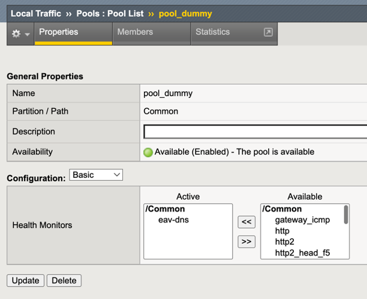367x299 pixels.
Task: Click the green availability status icon
Action: (148, 153)
